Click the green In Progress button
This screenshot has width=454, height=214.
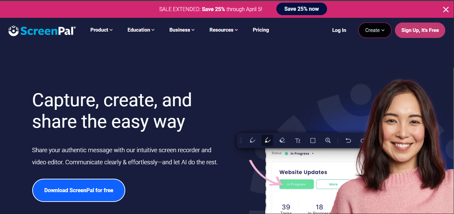[297, 184]
